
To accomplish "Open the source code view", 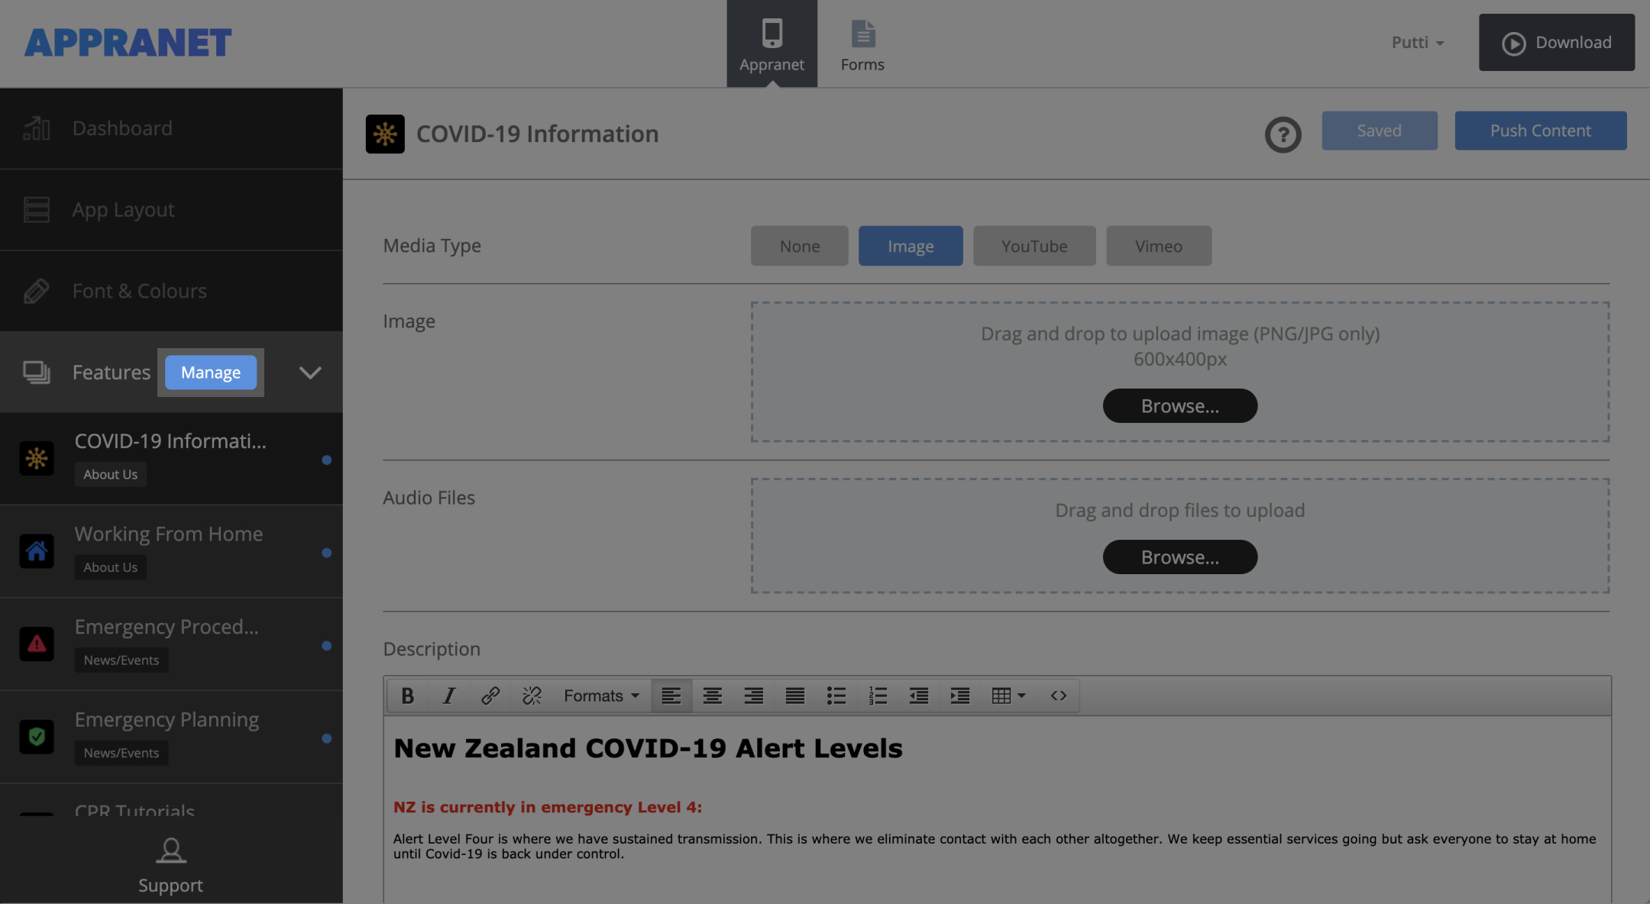I will click(x=1058, y=696).
